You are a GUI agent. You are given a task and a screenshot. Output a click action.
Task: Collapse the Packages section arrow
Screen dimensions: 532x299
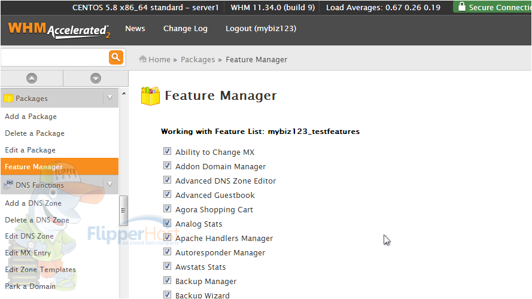click(x=110, y=97)
